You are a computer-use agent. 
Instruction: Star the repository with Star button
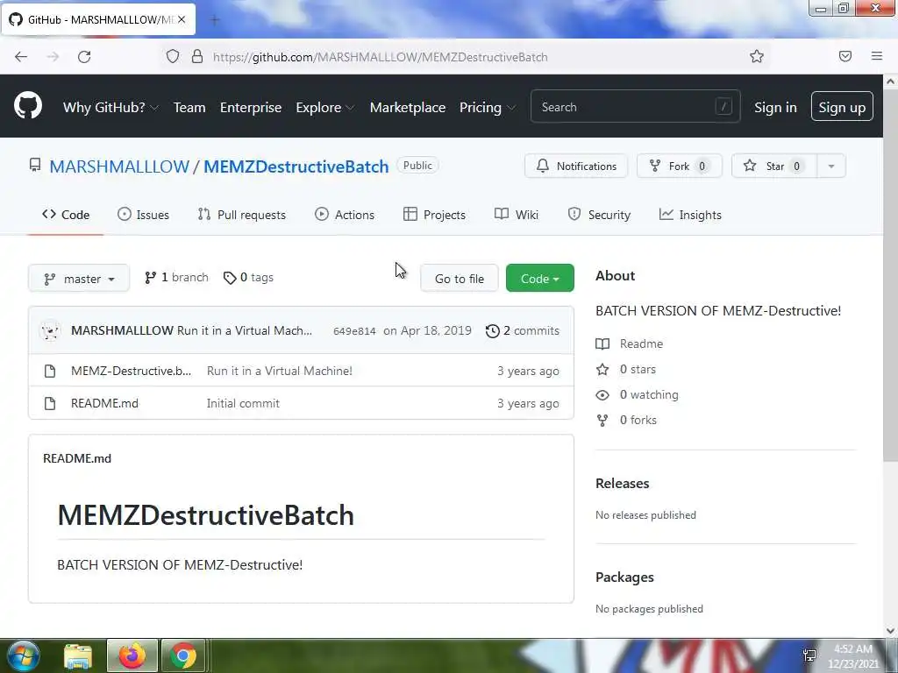(774, 166)
